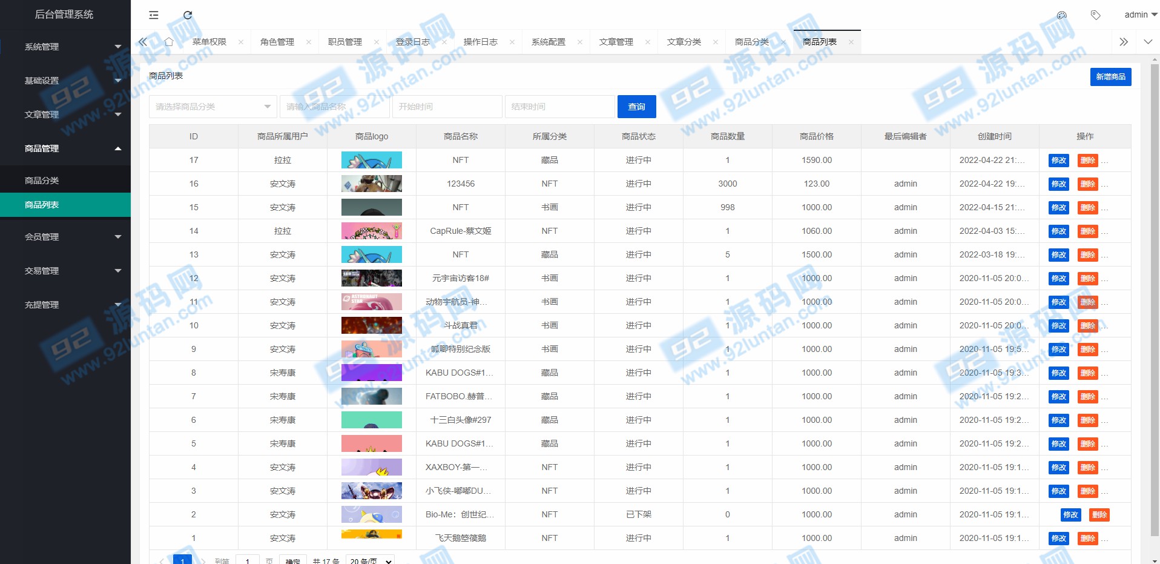This screenshot has width=1160, height=564.
Task: Click the 结束时间 date field
Action: point(559,107)
